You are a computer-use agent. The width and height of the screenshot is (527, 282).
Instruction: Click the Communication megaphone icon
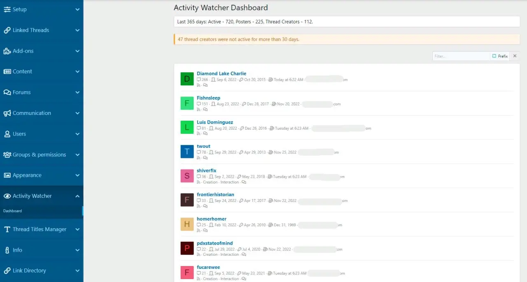point(7,113)
